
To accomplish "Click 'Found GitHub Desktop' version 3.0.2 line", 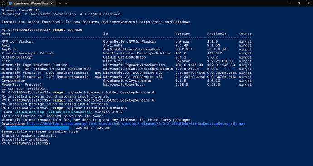I will click(62, 112).
